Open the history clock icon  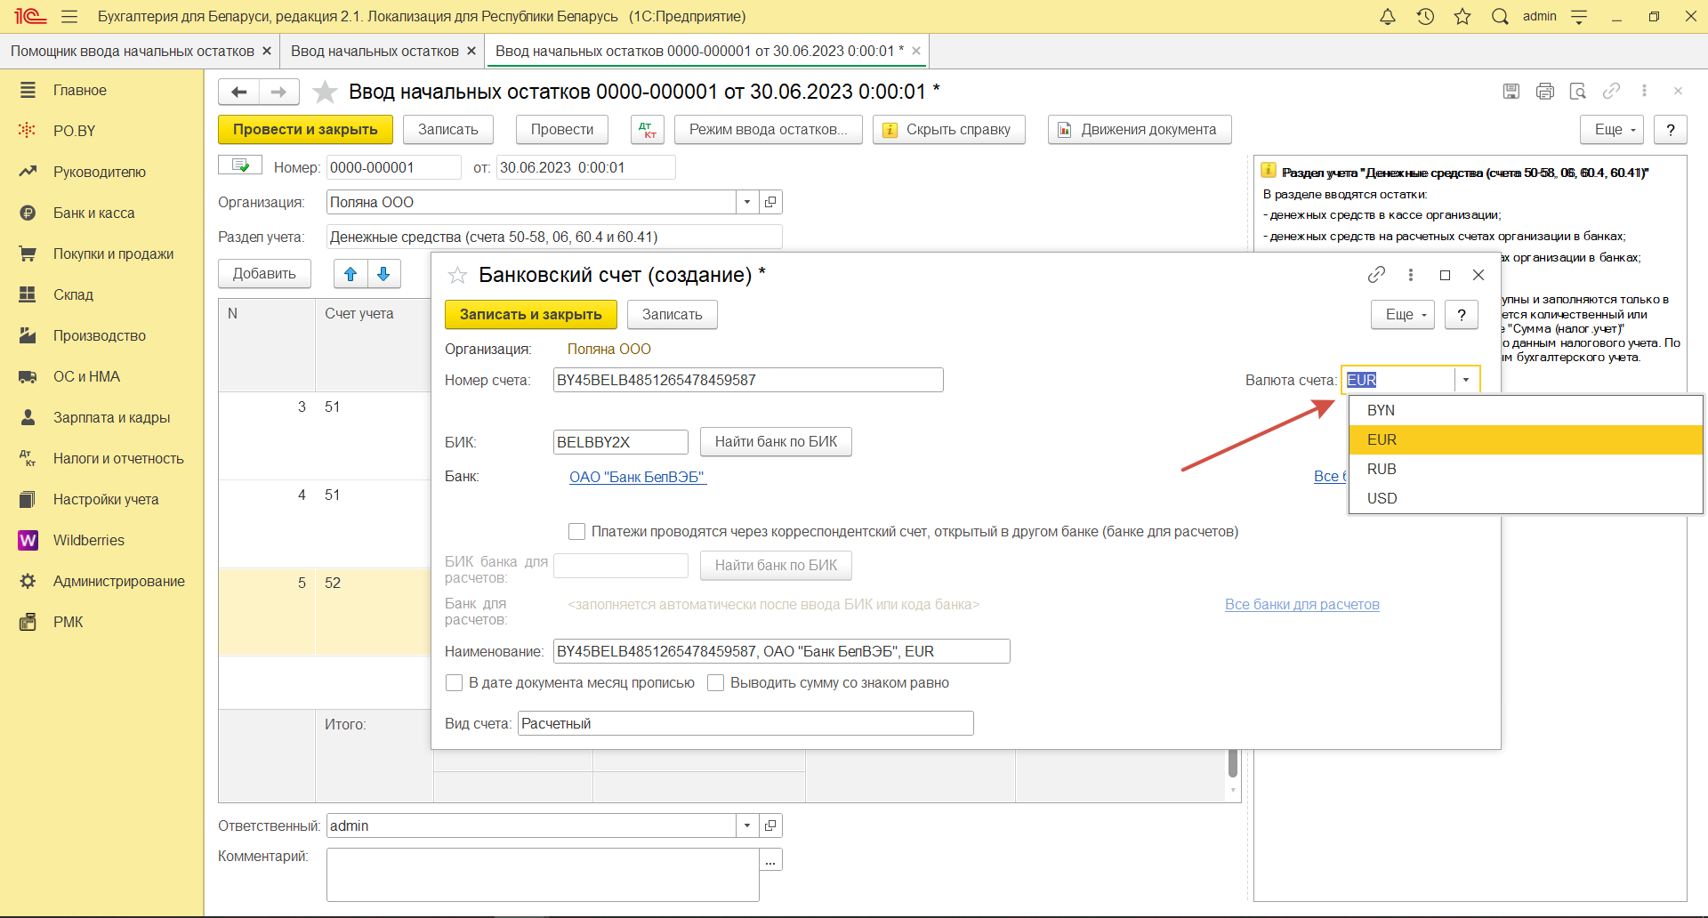pyautogui.click(x=1425, y=17)
